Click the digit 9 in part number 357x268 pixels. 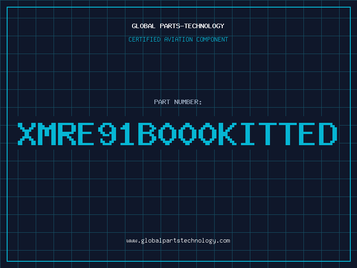[x=107, y=134]
